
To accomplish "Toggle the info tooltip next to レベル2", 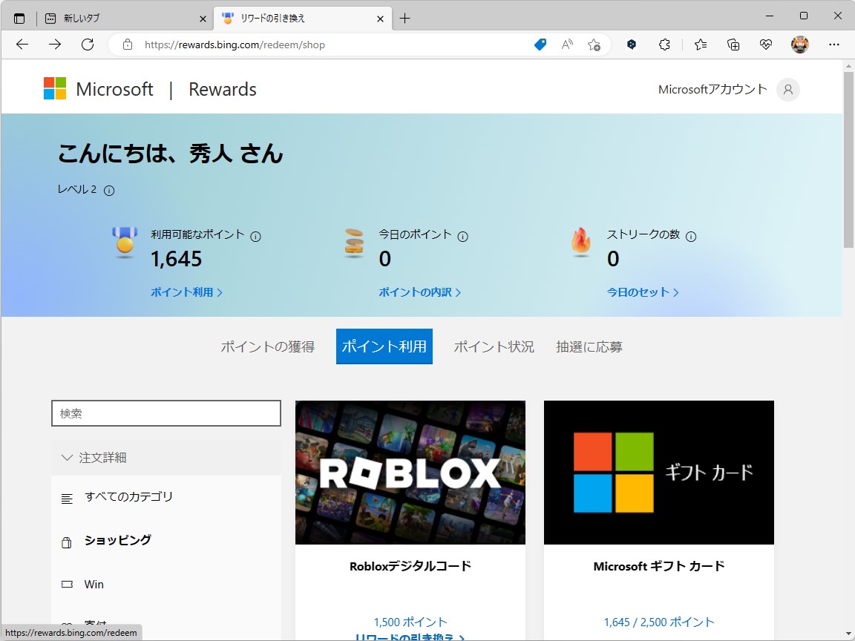I will pyautogui.click(x=109, y=190).
